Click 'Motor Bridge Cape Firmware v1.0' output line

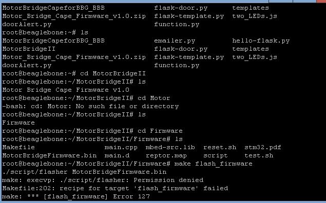click(66, 90)
